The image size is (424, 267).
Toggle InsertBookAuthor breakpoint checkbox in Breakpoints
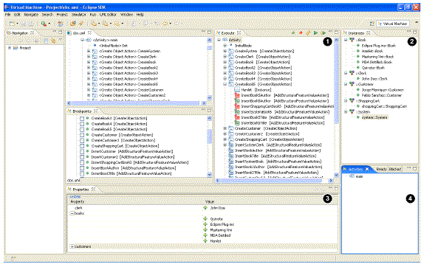pyautogui.click(x=82, y=168)
